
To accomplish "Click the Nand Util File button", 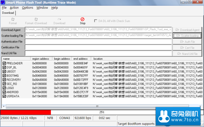I will (187, 54).
